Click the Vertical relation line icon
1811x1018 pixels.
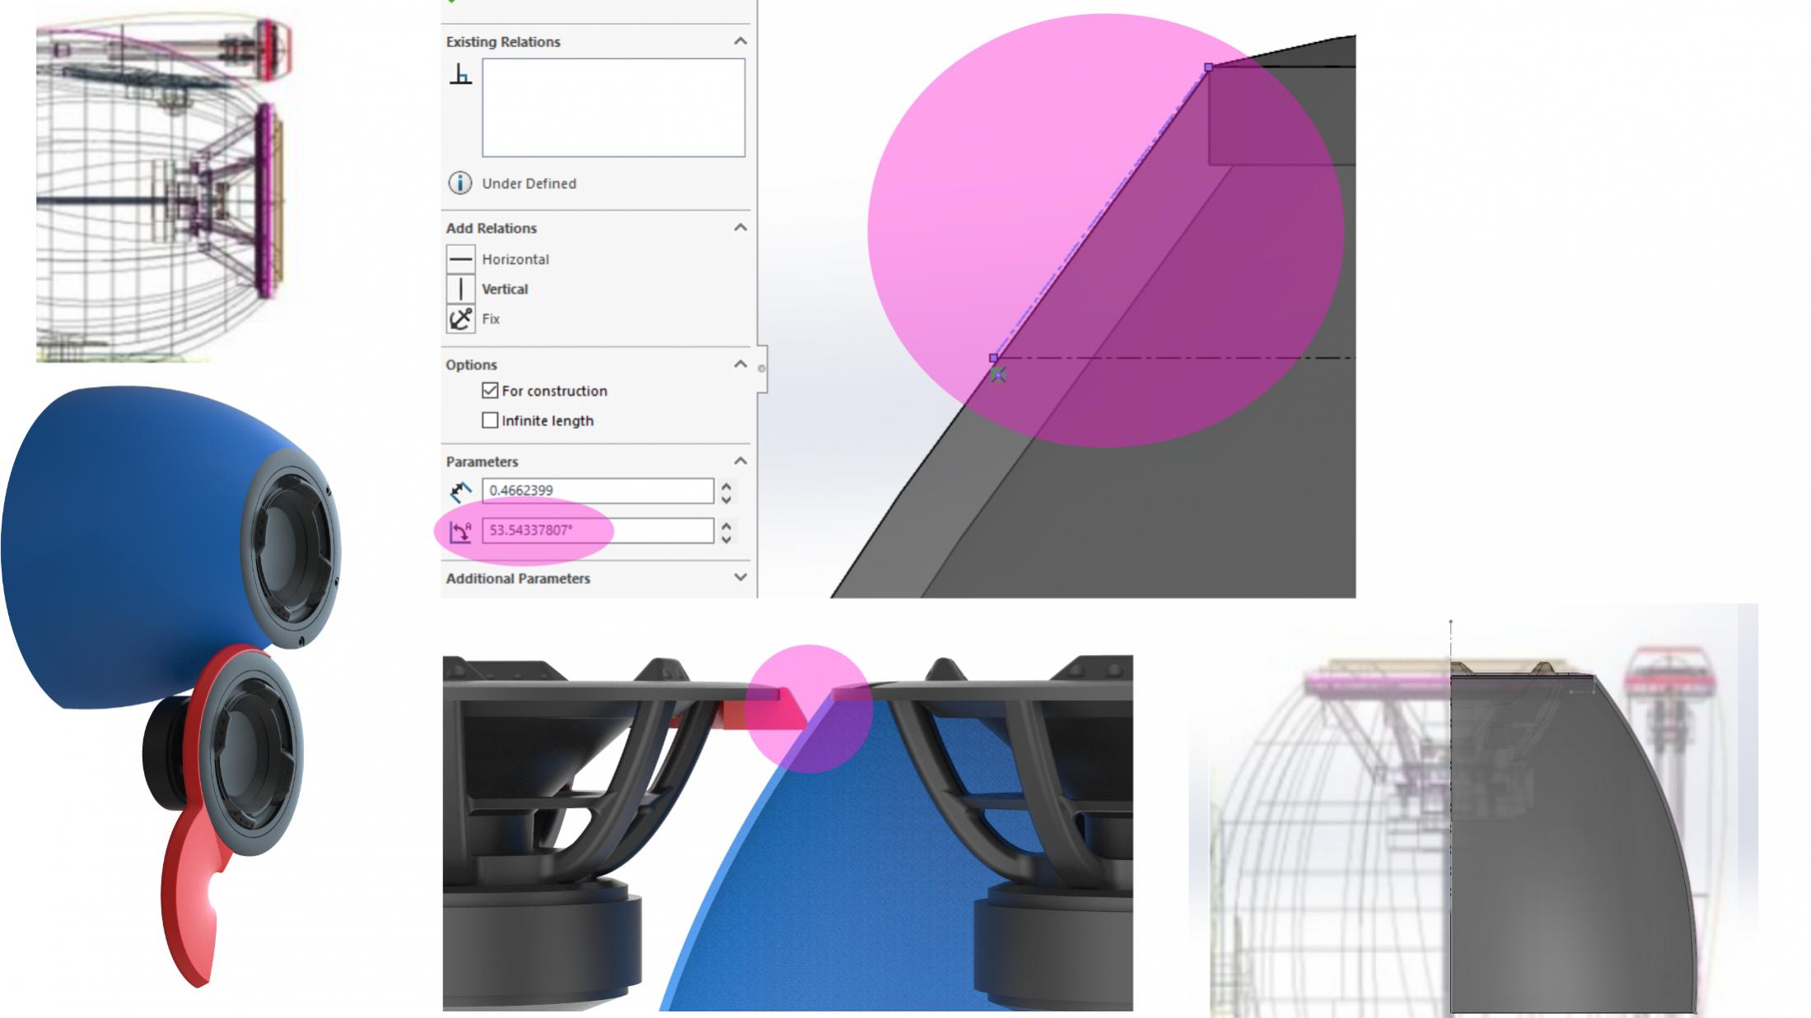pos(460,289)
